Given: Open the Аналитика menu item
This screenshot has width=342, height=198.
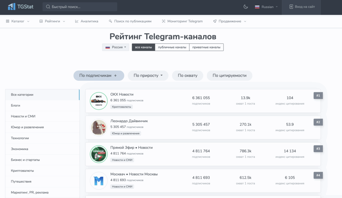Looking at the screenshot, I should pyautogui.click(x=87, y=21).
